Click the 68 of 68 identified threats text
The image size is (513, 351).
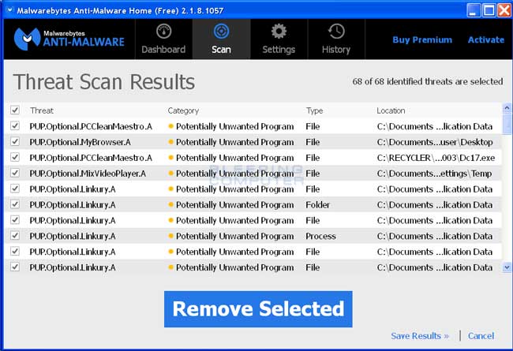point(428,81)
